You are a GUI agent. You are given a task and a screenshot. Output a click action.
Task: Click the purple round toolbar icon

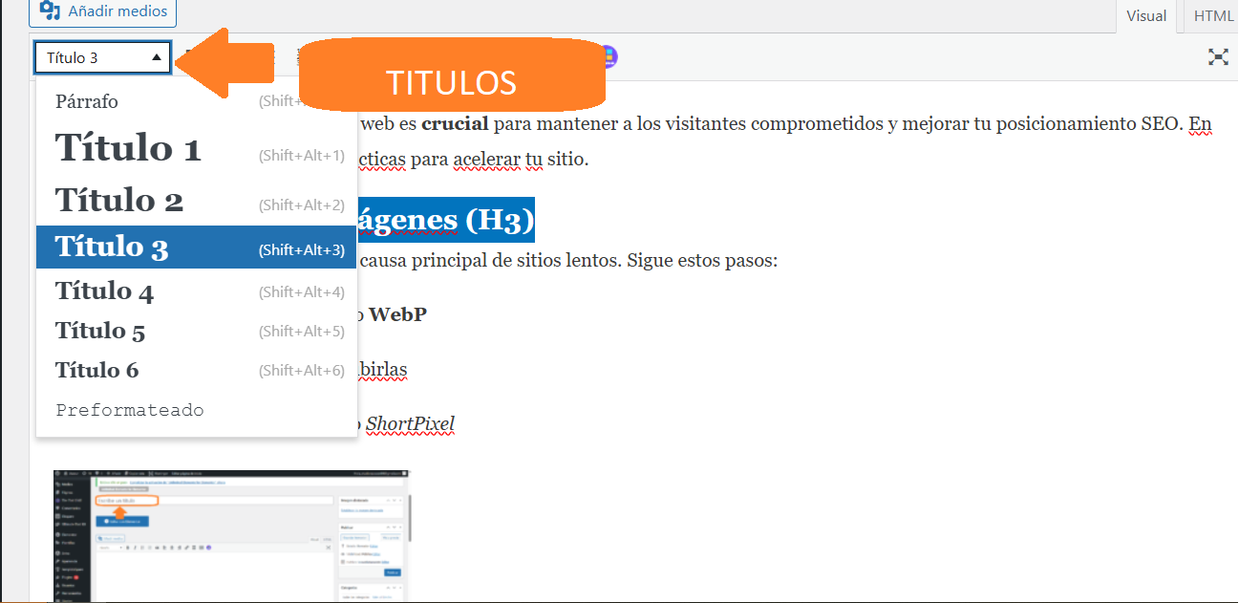(x=609, y=56)
